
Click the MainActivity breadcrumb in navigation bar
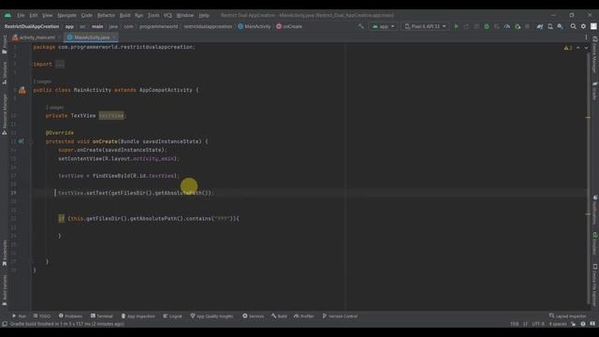point(255,26)
